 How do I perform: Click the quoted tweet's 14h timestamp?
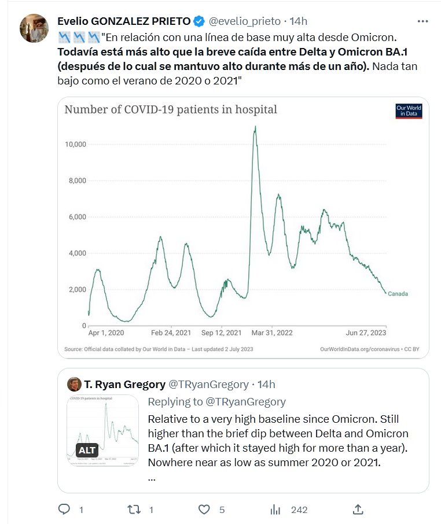266,384
